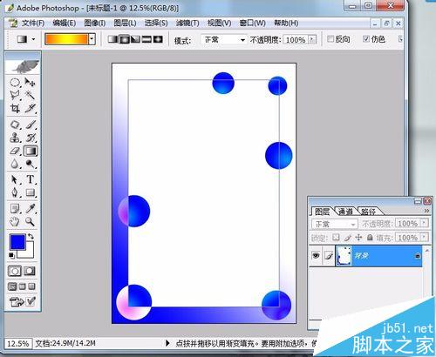Choose the Radial gradient style
The height and width of the screenshot is (357, 436).
[125, 39]
